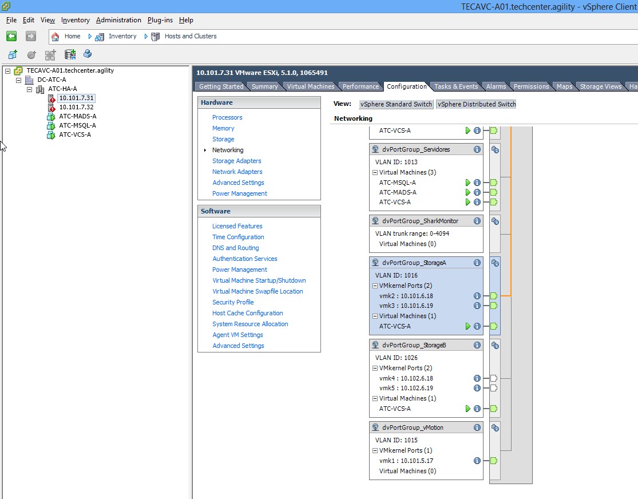Image resolution: width=638 pixels, height=499 pixels.
Task: Click info icon beside vmk1 : 10.101.5.17
Action: click(477, 461)
